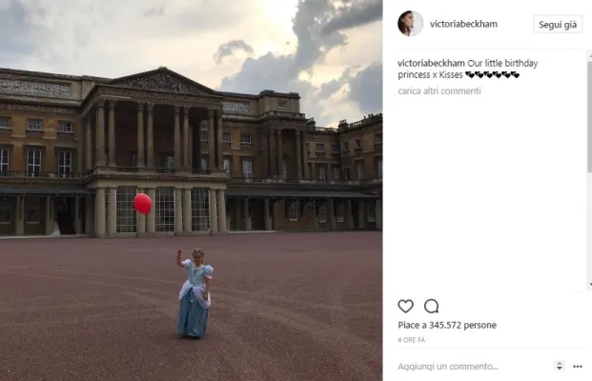592x381 pixels.
Task: Open victoriabeckham username link in the header
Action: pyautogui.click(x=463, y=24)
